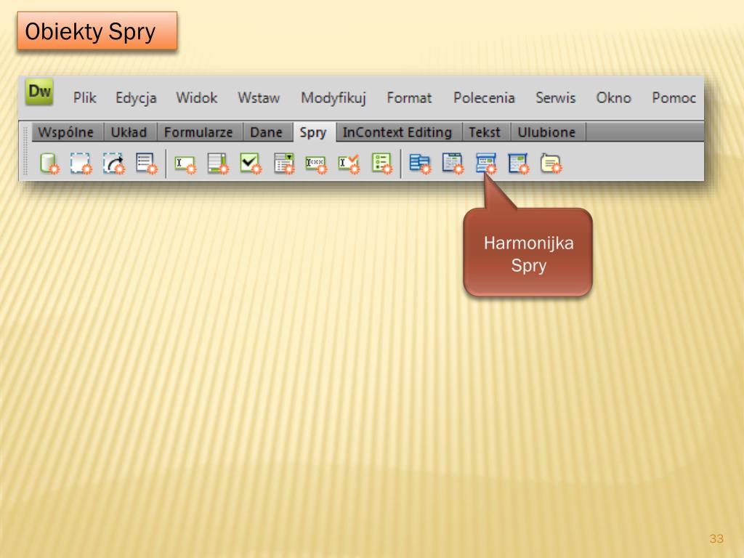Viewport: 744px width, 558px height.
Task: Select the Spry insert tab
Action: click(x=313, y=132)
